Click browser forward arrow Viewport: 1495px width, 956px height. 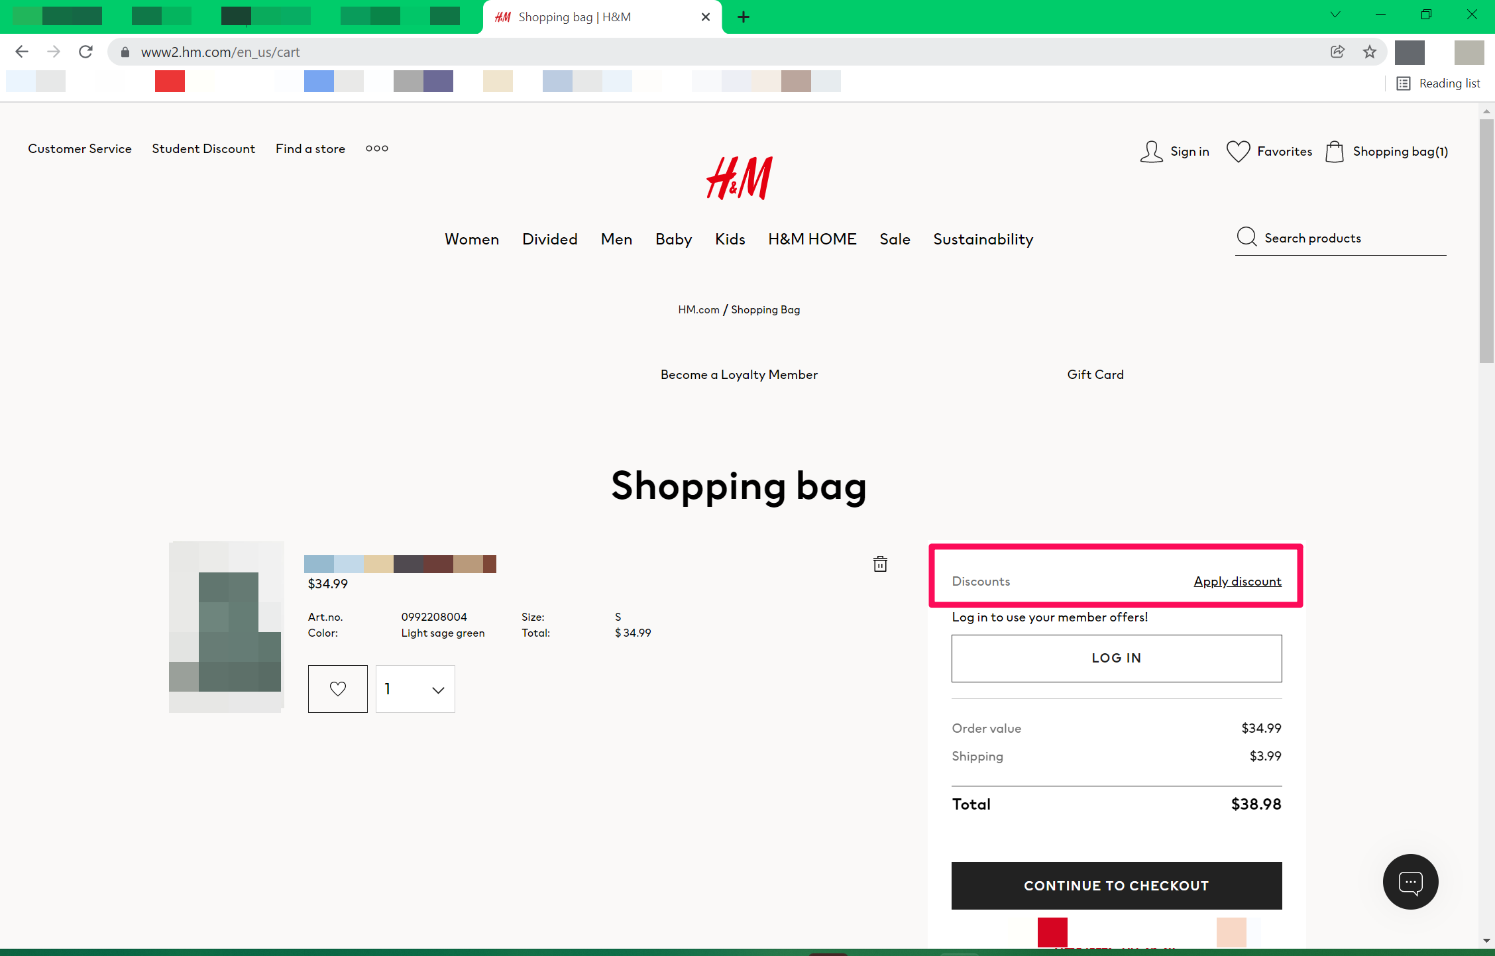(54, 52)
